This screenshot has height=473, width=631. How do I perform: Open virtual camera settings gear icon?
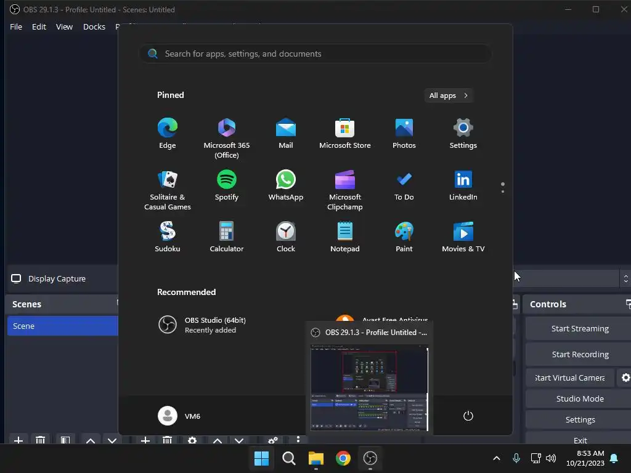625,378
